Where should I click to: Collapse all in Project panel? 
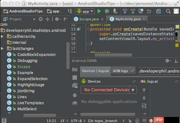pos(47,19)
